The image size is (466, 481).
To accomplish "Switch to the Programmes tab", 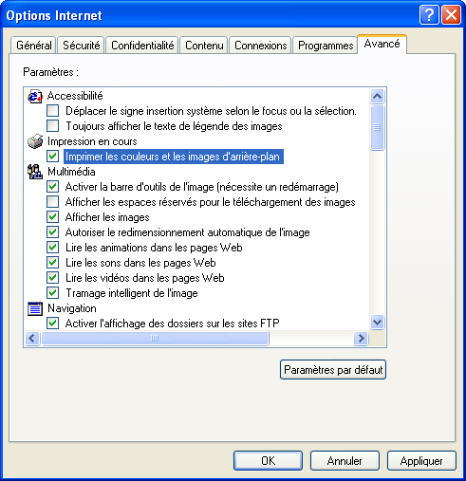I will click(x=326, y=46).
